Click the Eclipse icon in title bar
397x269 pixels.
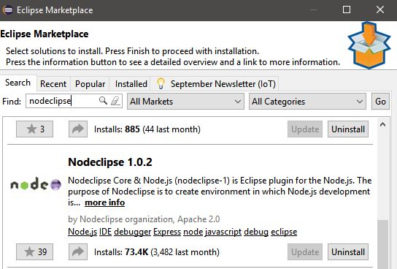[x=7, y=10]
